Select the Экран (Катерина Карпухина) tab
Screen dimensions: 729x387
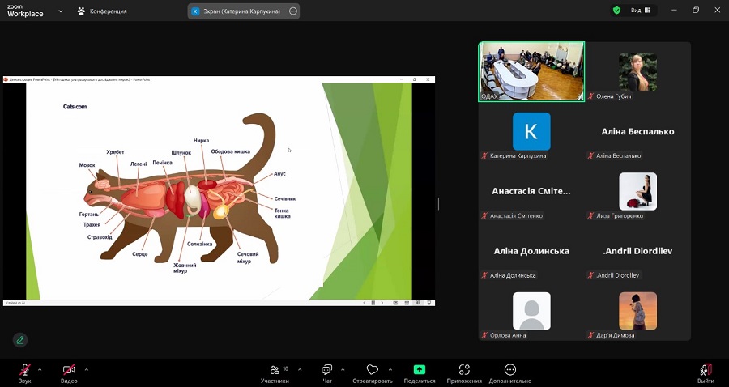[x=237, y=11]
